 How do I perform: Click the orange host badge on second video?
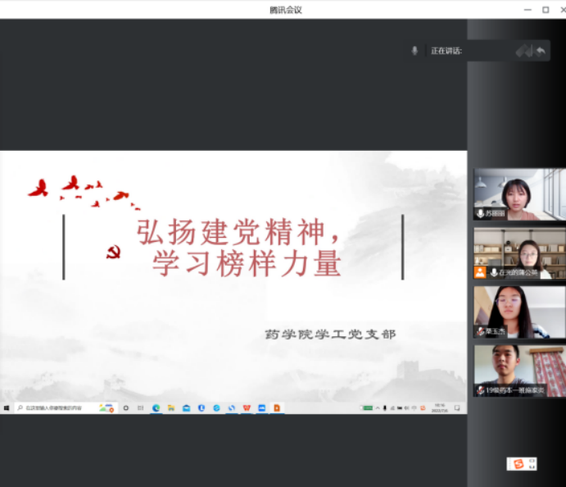(x=480, y=272)
